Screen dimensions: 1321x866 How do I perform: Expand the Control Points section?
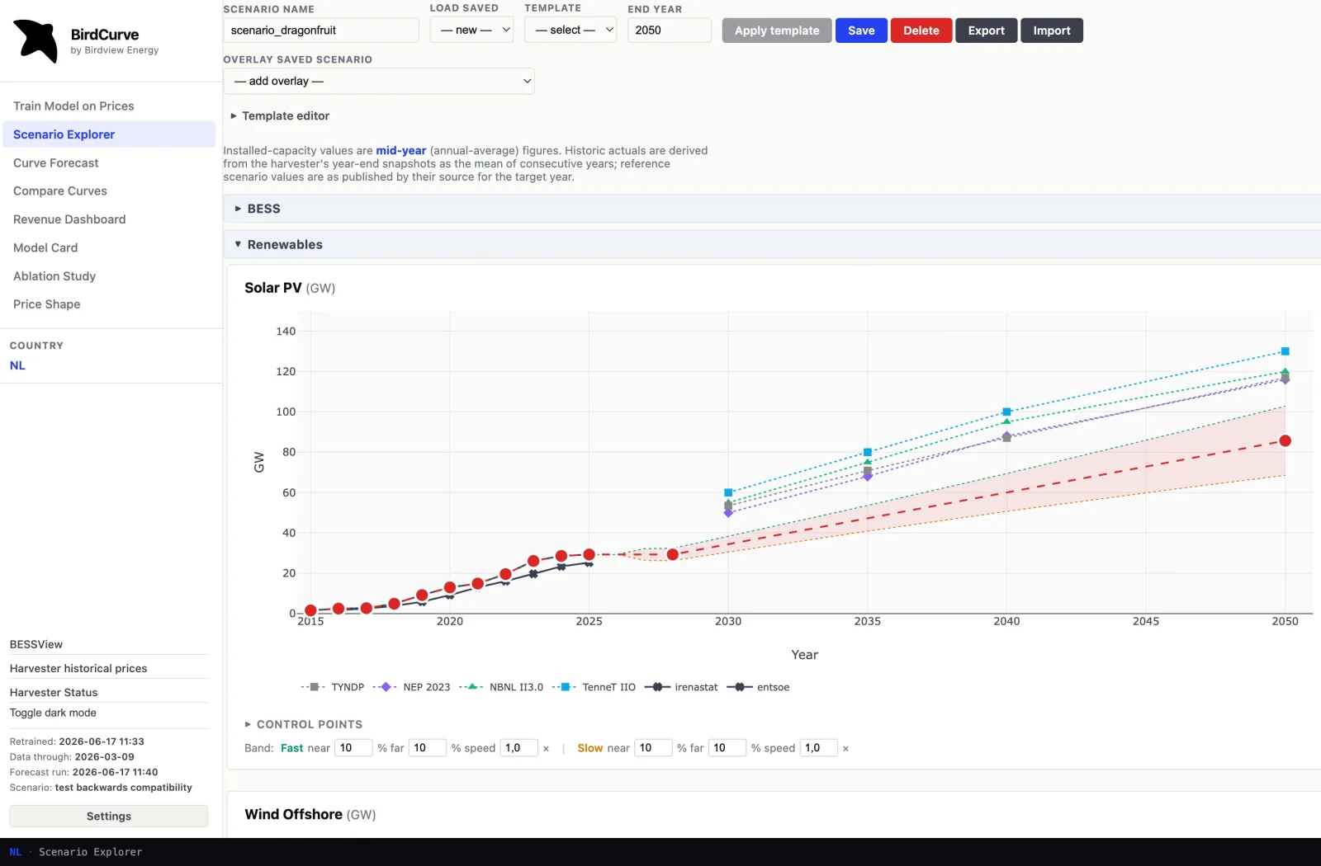pyautogui.click(x=304, y=724)
